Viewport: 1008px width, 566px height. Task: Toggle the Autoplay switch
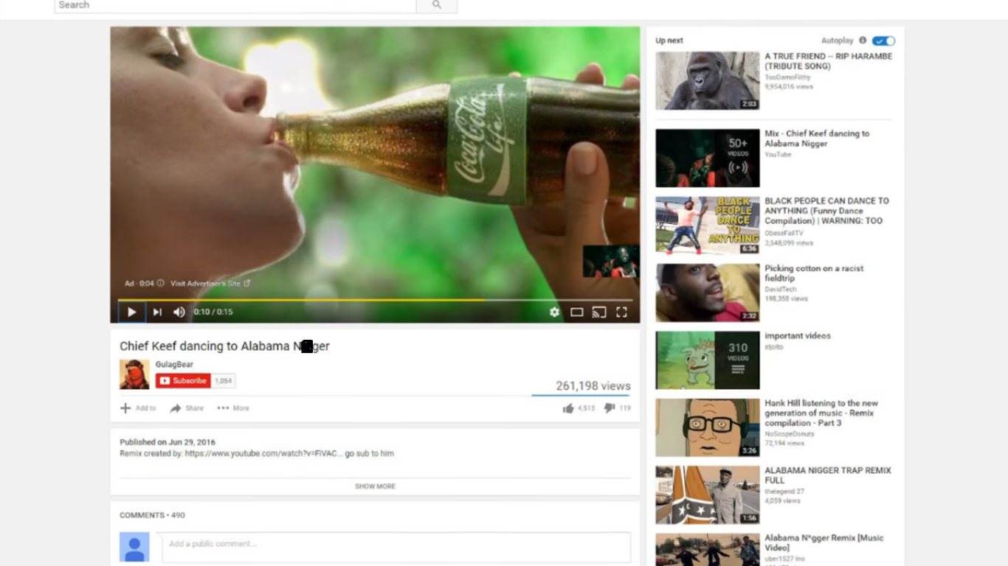pyautogui.click(x=883, y=41)
